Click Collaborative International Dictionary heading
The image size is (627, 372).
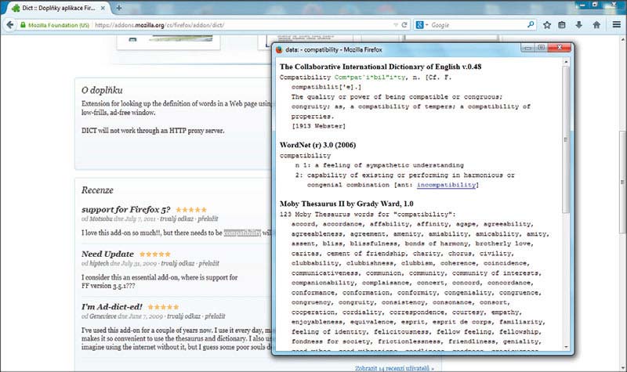click(x=380, y=67)
